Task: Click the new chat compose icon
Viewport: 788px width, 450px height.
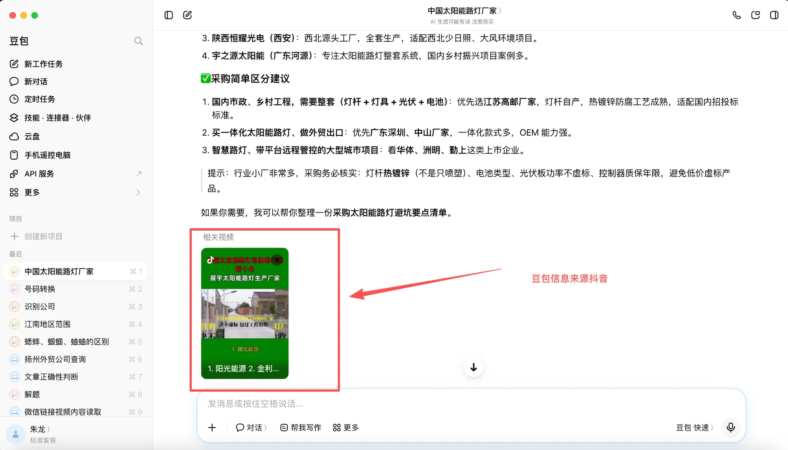Action: click(x=187, y=15)
